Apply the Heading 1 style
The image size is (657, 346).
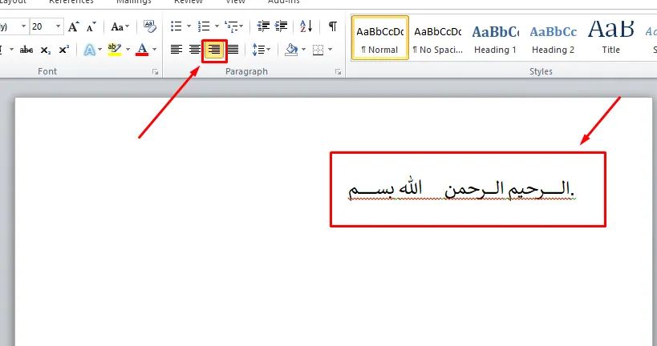click(x=495, y=39)
